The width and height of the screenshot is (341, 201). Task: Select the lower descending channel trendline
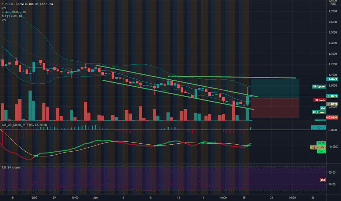point(178,95)
